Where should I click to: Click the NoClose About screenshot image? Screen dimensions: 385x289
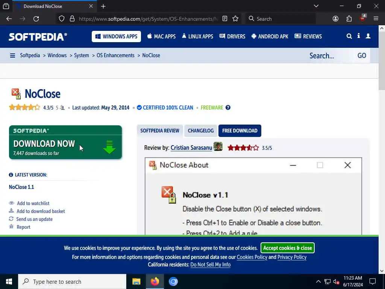pos(253,196)
